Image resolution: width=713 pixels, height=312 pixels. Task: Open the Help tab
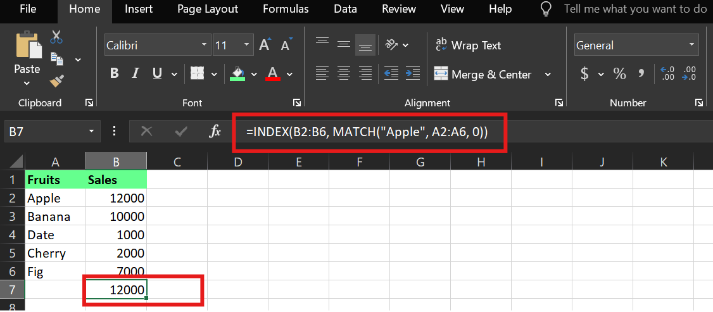[500, 9]
